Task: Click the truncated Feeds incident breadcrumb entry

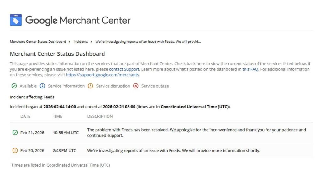Action: tap(149, 41)
